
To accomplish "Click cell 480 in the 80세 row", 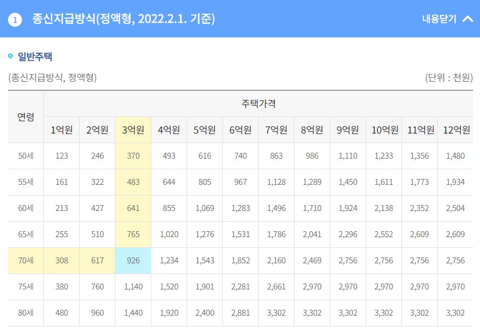I will point(61,313).
